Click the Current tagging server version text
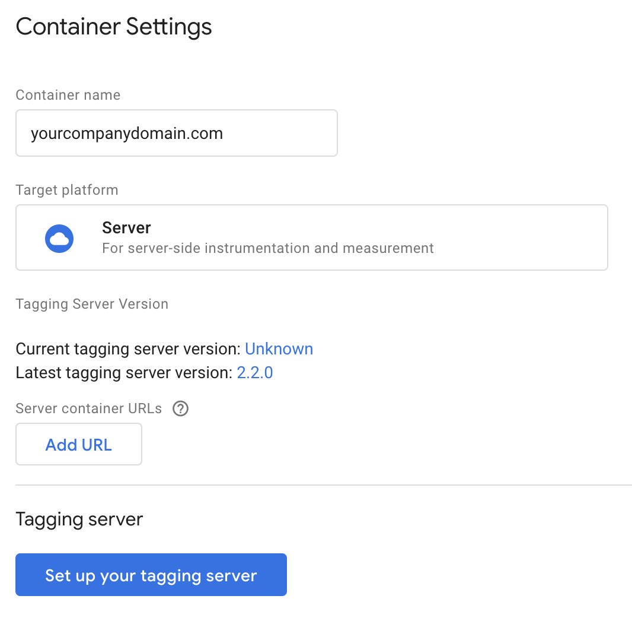Screen dimensions: 632x621 coord(128,349)
